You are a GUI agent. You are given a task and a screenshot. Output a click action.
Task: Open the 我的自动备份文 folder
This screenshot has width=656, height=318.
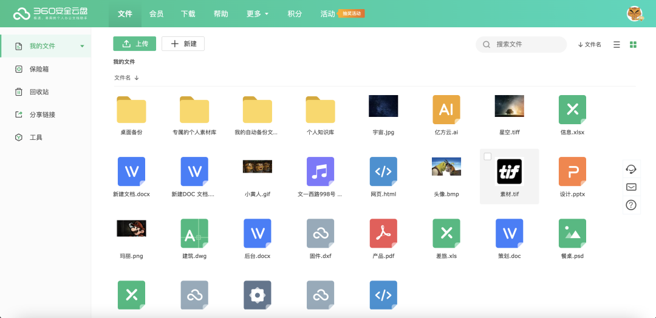[x=258, y=110]
